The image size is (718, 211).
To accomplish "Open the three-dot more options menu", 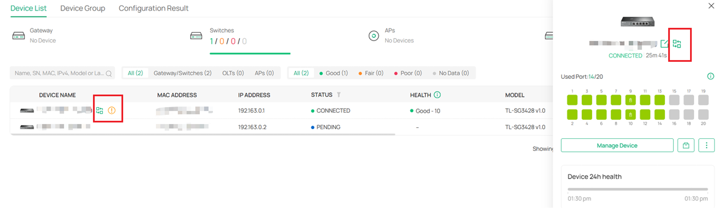I will 706,145.
